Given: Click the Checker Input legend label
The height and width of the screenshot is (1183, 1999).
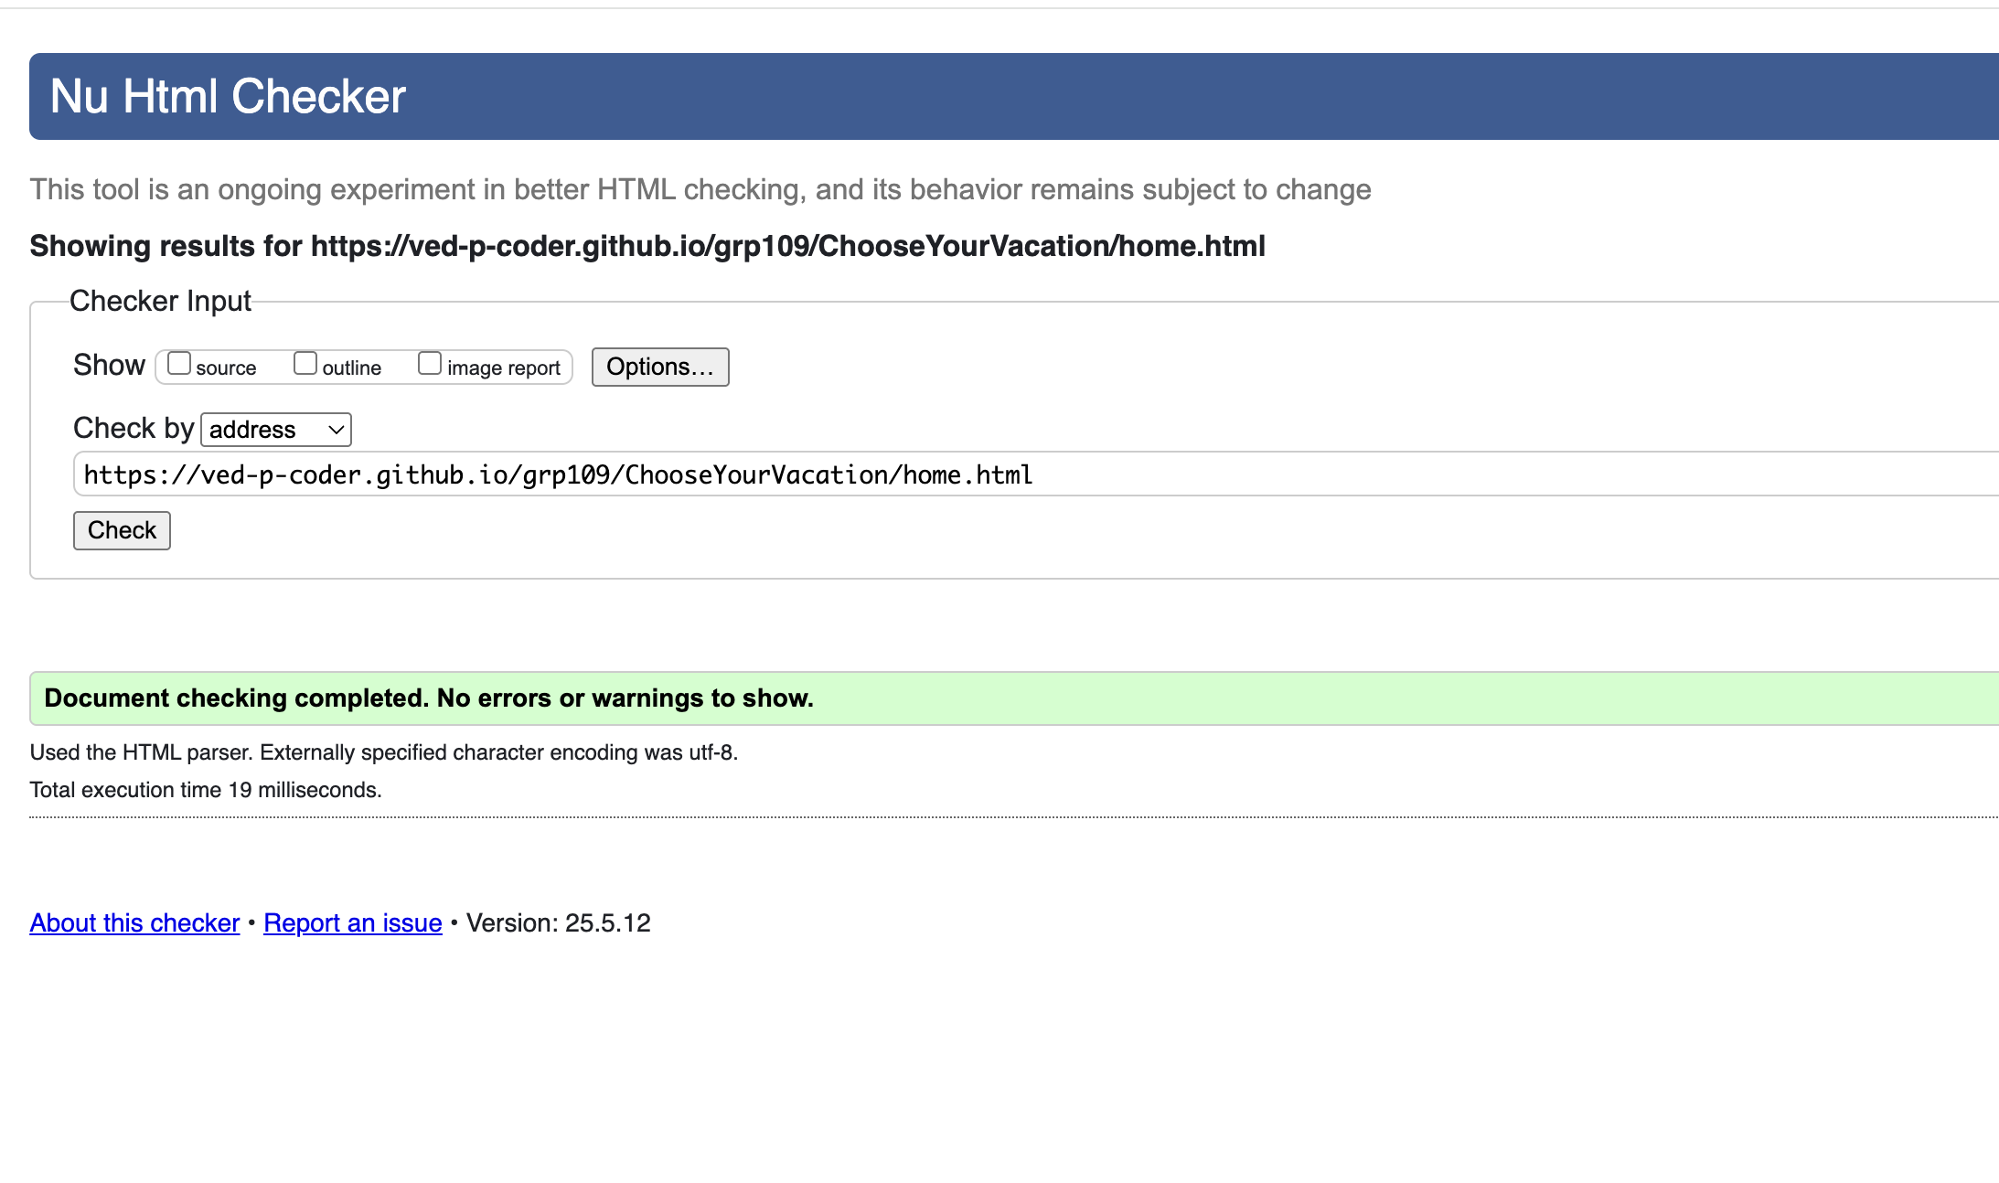Looking at the screenshot, I should pyautogui.click(x=160, y=301).
